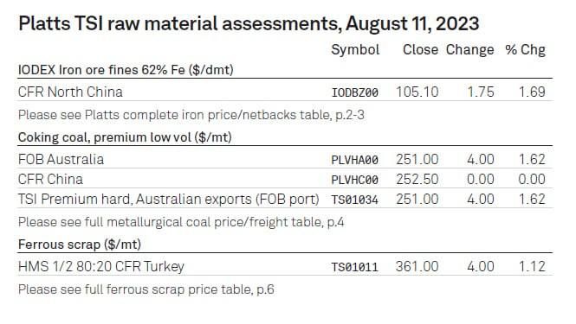Click the TS01011 symbol code
The height and width of the screenshot is (324, 576).
tap(355, 267)
